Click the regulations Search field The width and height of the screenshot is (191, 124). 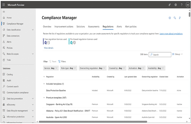click(x=160, y=55)
